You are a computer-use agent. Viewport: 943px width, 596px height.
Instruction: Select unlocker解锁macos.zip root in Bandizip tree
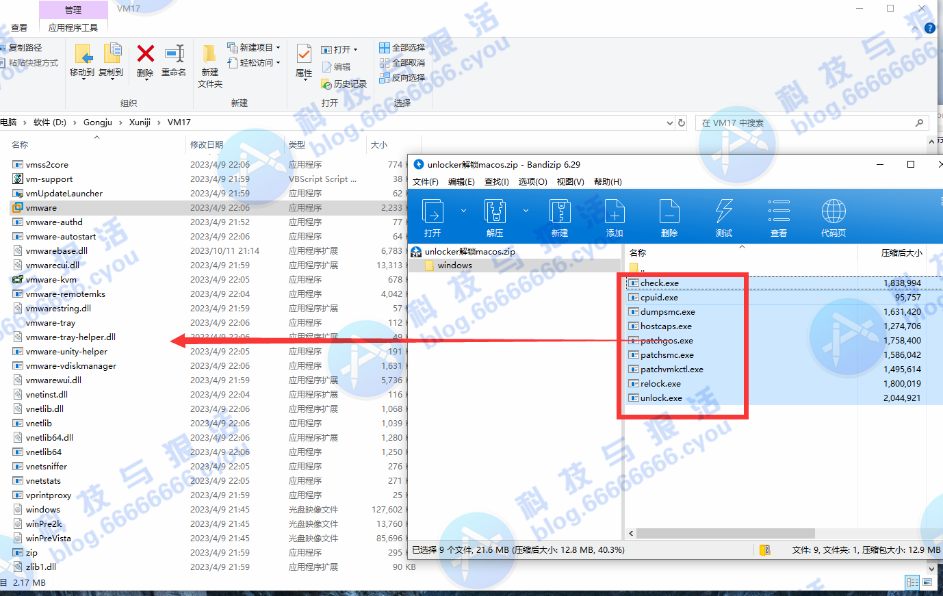pos(470,251)
